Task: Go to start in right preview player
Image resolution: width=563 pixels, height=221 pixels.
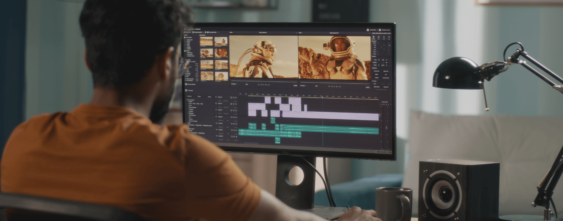Action: 329,87
